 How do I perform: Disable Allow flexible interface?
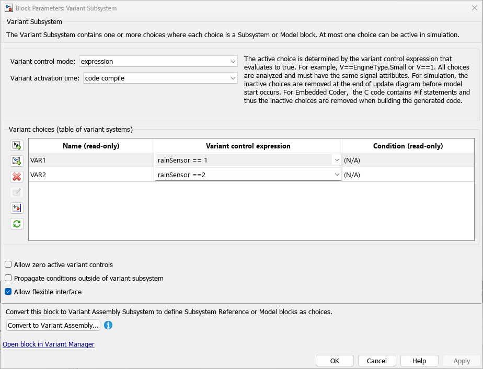[8, 292]
